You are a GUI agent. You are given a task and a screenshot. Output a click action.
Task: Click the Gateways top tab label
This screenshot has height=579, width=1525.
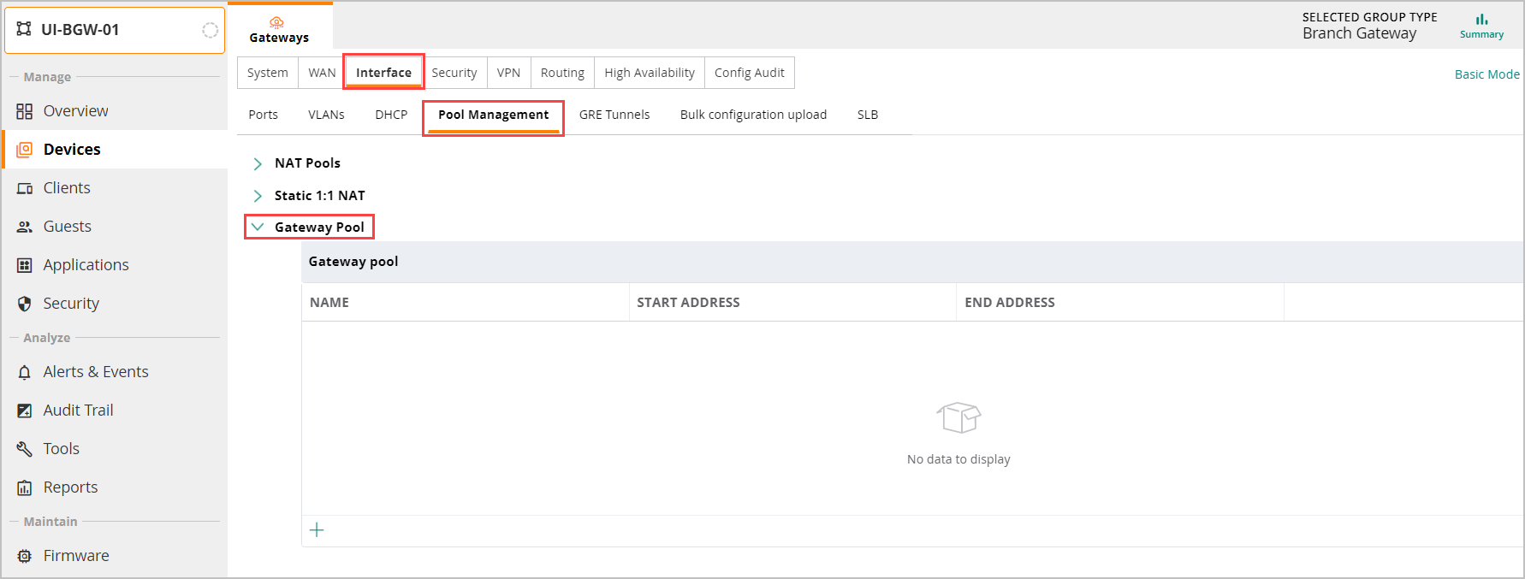(x=279, y=38)
